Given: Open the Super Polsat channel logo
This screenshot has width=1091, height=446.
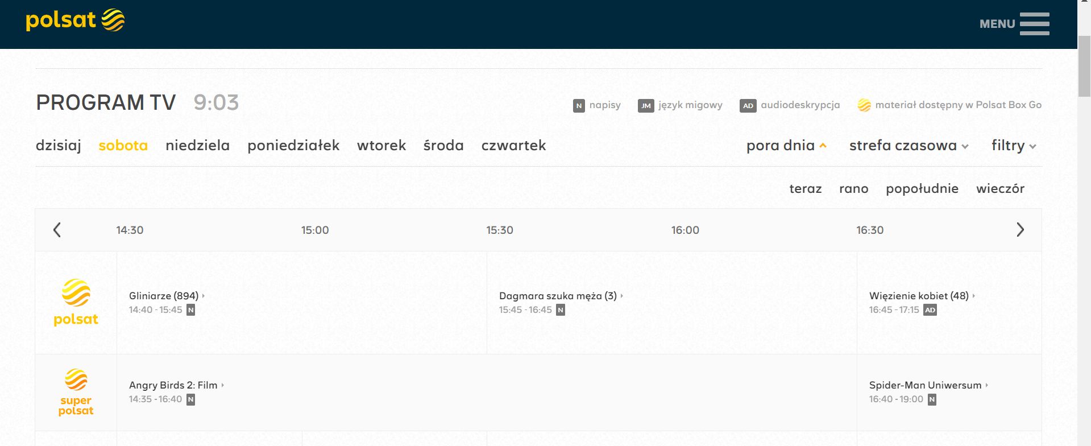Looking at the screenshot, I should [76, 393].
